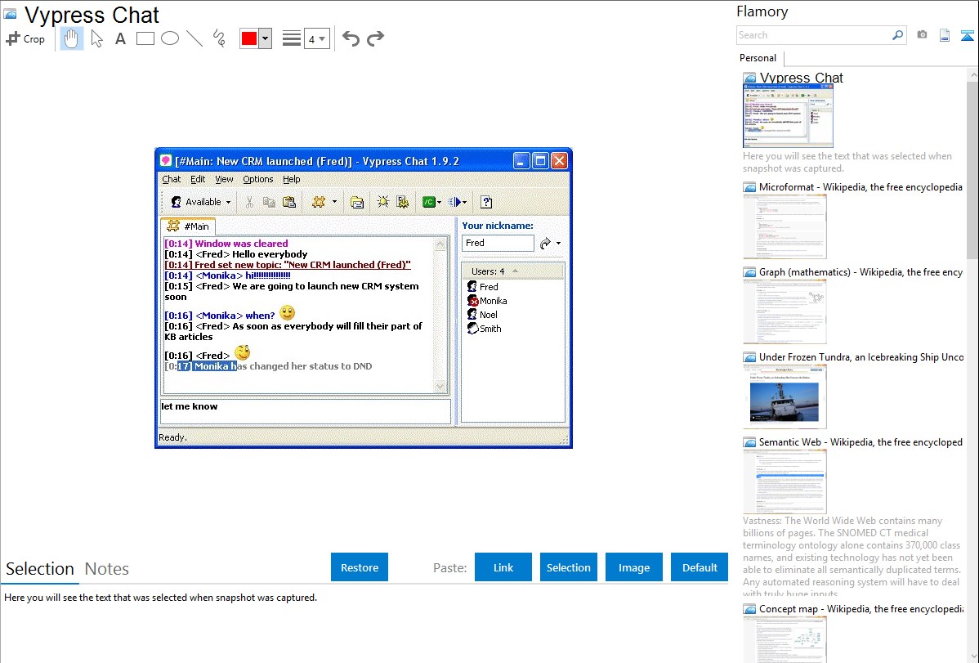Click the folder icon in chat toolbar
Screen dimensions: 979x663
pos(357,202)
